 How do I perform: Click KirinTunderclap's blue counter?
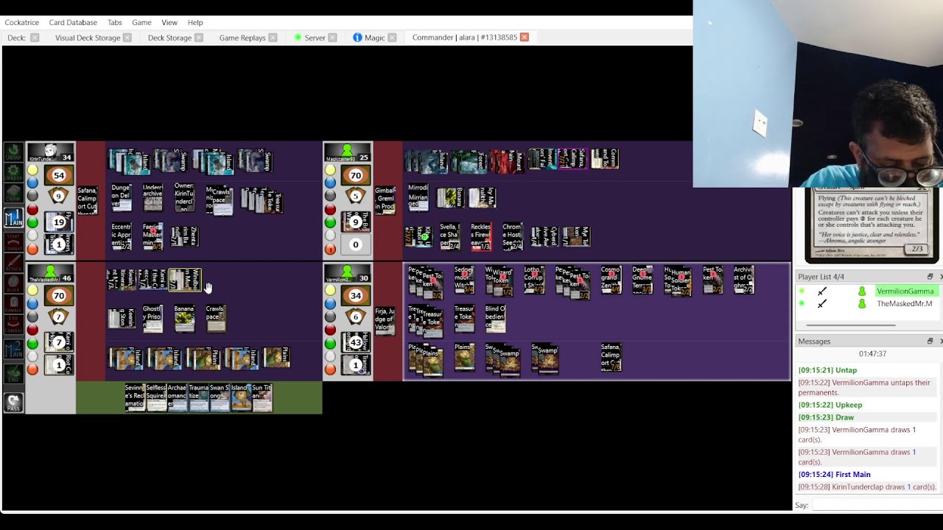tap(32, 183)
